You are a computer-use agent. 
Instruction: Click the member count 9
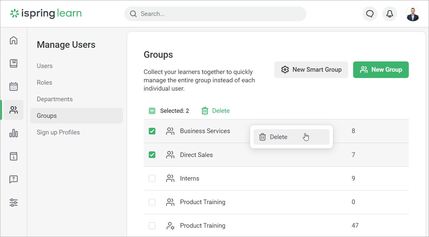[x=353, y=178]
